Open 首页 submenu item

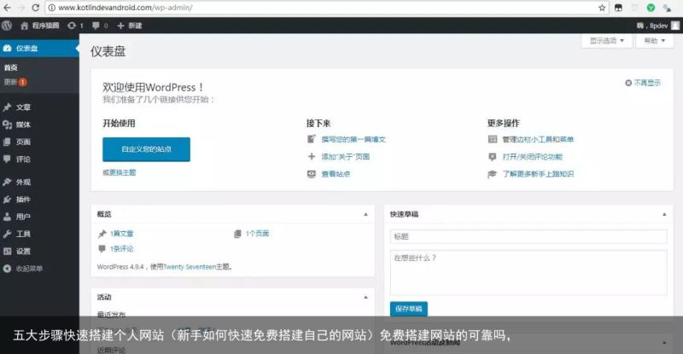coord(11,67)
